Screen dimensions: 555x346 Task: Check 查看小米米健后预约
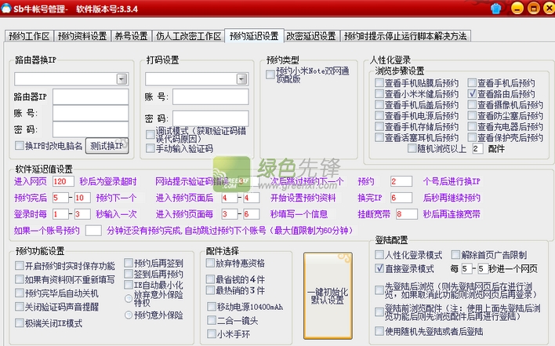pos(379,94)
